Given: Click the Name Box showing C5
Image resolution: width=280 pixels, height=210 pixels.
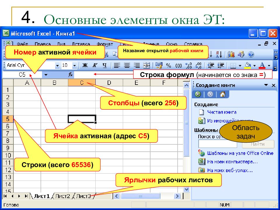Looking at the screenshot, I should (22, 74).
